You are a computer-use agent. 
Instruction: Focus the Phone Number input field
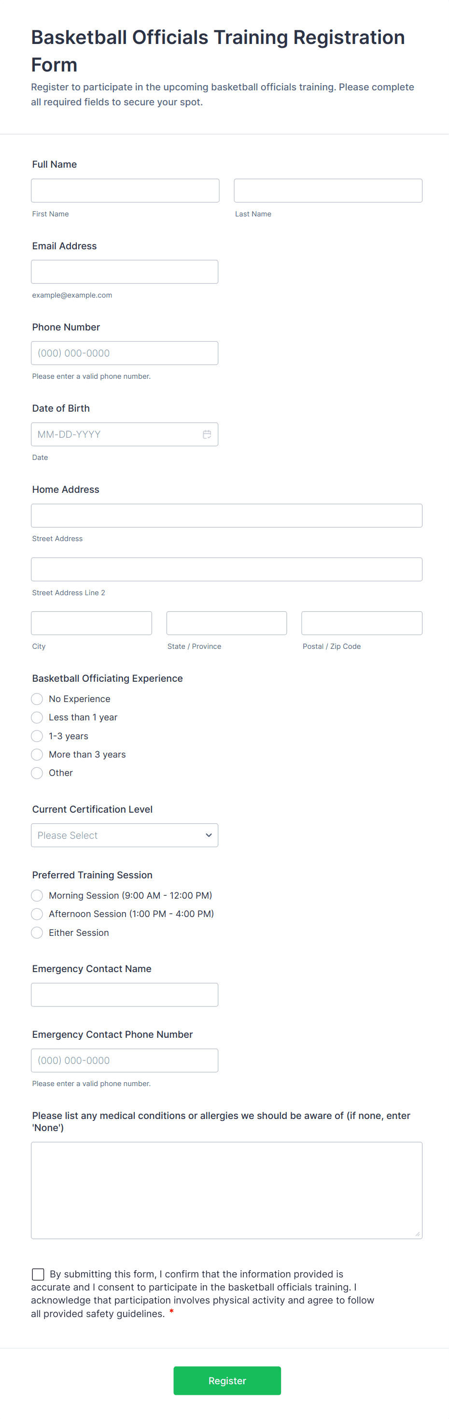pos(125,353)
